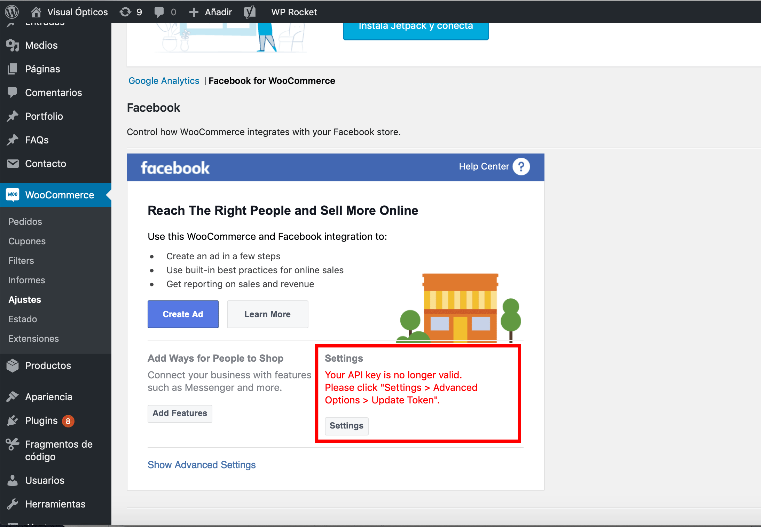Select Facebook for WooCommerce section
Screen dimensions: 761x527
272,81
